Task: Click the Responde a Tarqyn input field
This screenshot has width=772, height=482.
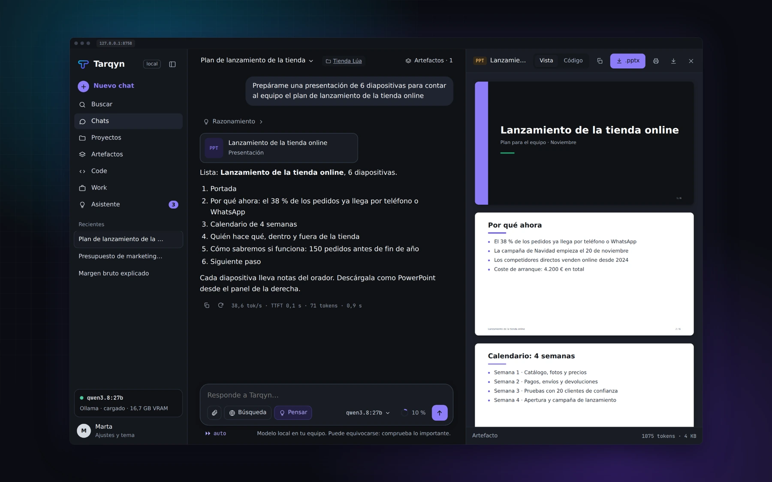Action: (326, 395)
